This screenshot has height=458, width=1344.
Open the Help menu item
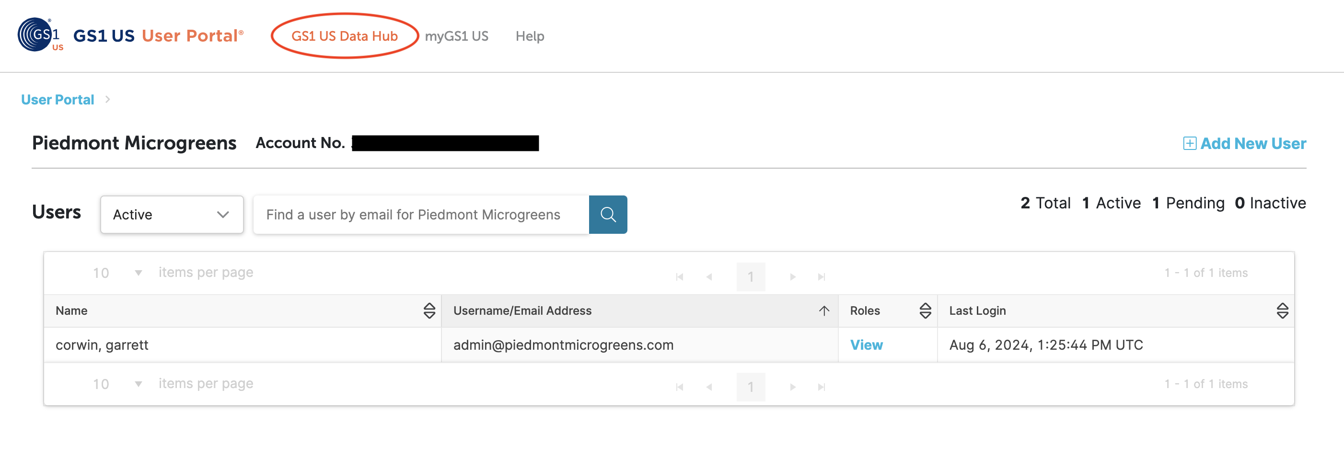(530, 35)
